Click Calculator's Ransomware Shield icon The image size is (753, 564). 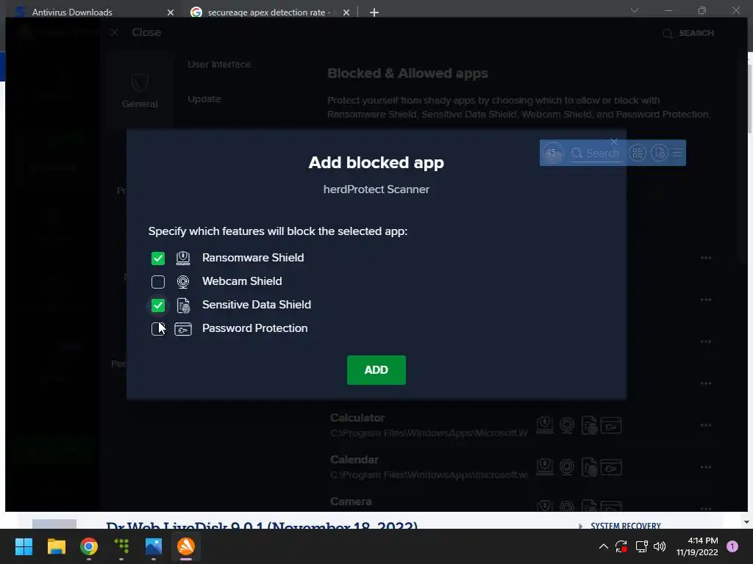coord(545,425)
